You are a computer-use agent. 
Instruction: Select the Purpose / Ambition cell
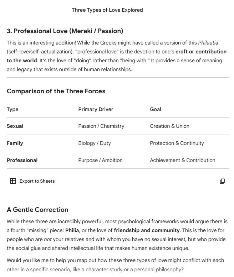(x=100, y=160)
